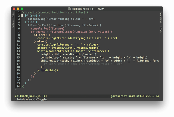
Task: Click the document icon in title bar
Action: click(x=70, y=8)
